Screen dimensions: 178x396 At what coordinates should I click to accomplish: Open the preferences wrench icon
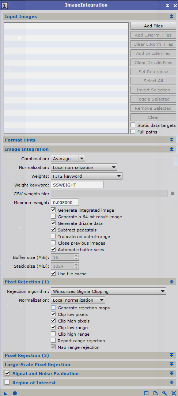pos(164,393)
